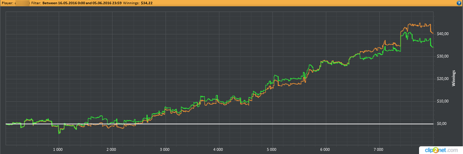Select the 4 000 x-axis tick label

point(218,149)
